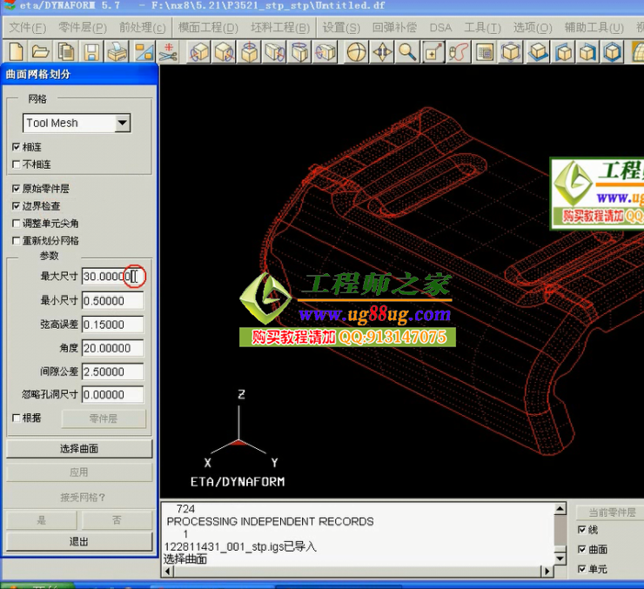The width and height of the screenshot is (644, 589).
Task: Open the DSA menu
Action: (x=440, y=28)
